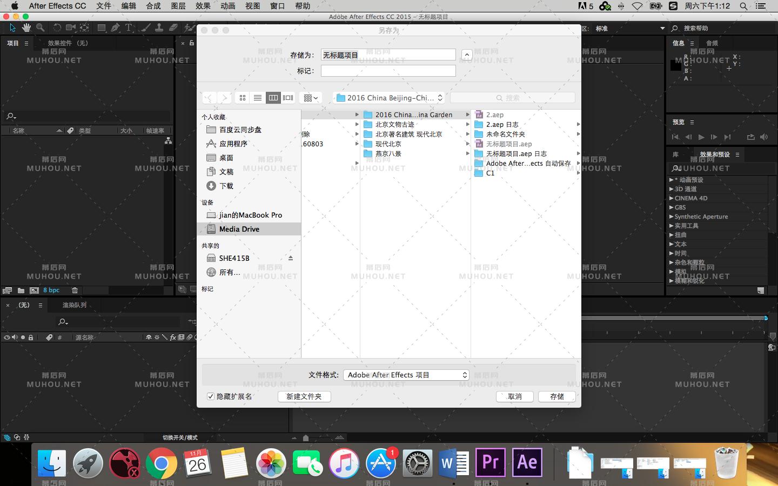This screenshot has height=486, width=778.
Task: Collapse the save dialog with arrow button
Action: click(x=467, y=55)
